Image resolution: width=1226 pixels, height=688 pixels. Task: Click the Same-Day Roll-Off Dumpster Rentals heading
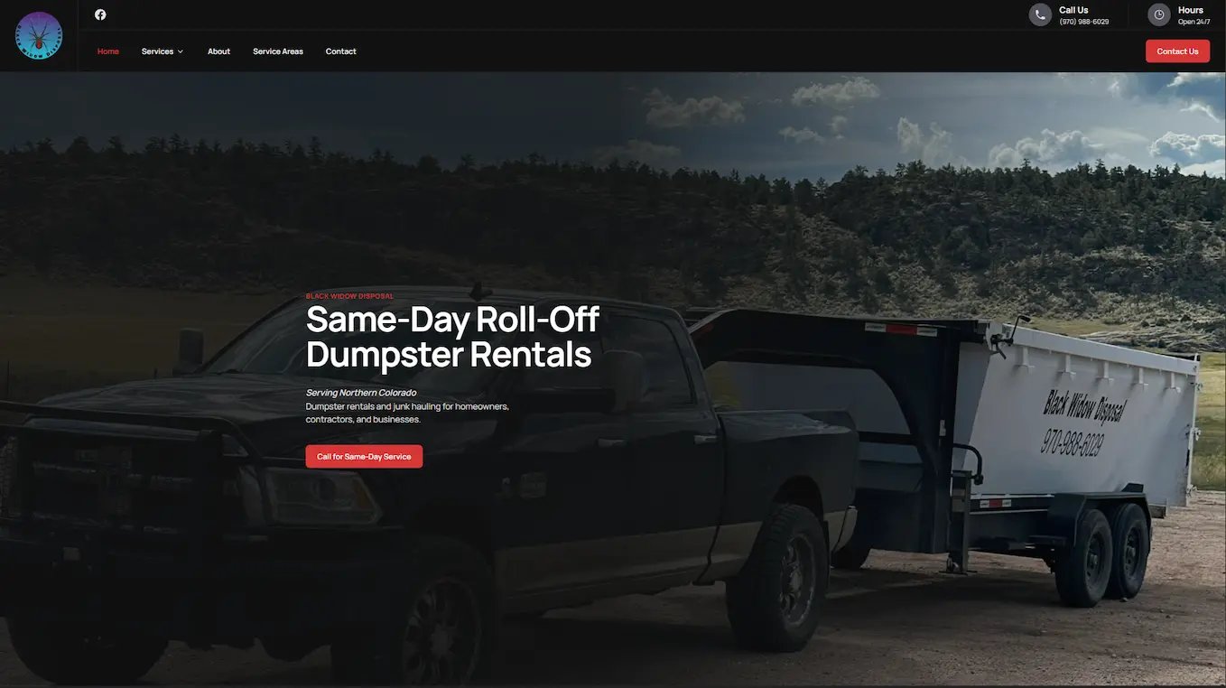pyautogui.click(x=452, y=337)
